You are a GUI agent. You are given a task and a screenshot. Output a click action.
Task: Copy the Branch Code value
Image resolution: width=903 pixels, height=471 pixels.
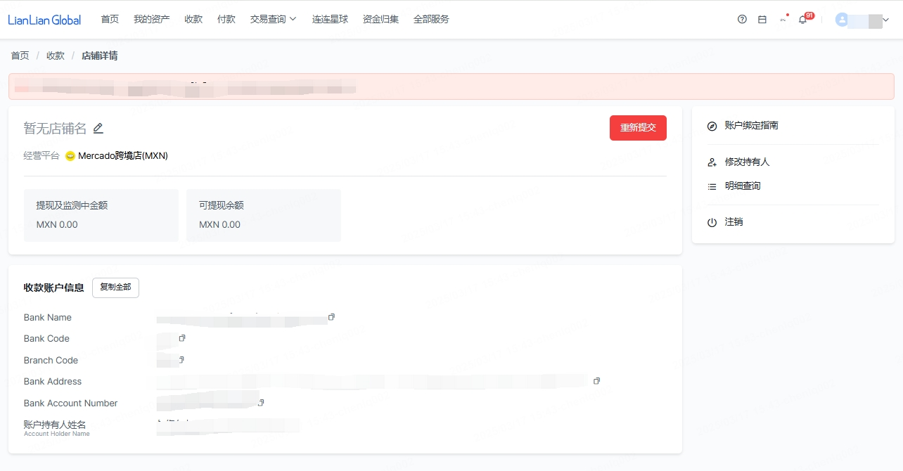pos(181,360)
